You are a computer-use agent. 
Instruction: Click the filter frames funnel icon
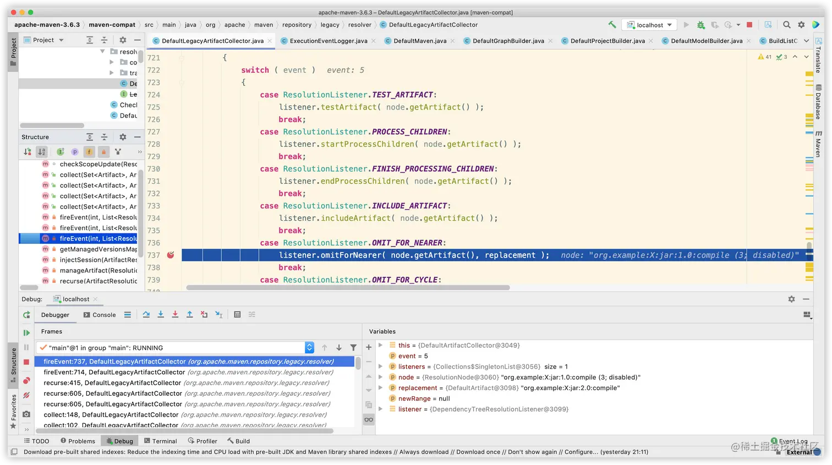(353, 348)
